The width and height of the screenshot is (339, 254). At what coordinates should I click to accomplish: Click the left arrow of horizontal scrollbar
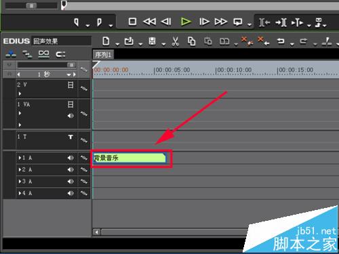point(97,232)
